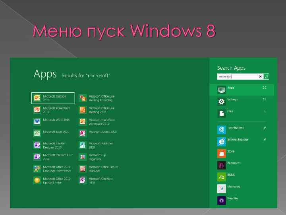Switch to the Settings search category
The image size is (286, 215).
(x=242, y=102)
